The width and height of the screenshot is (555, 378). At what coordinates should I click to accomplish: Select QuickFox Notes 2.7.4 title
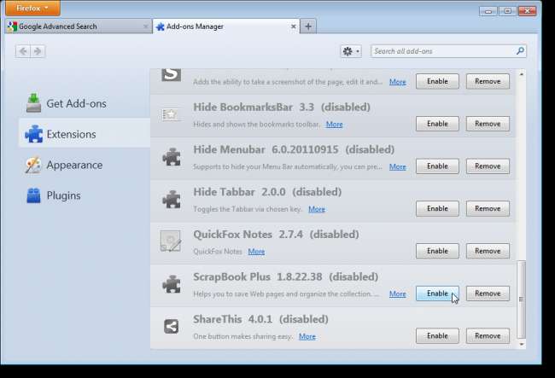(248, 235)
